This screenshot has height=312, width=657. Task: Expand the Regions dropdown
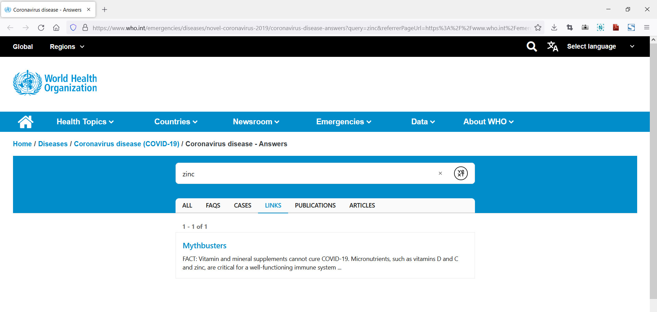pyautogui.click(x=67, y=47)
